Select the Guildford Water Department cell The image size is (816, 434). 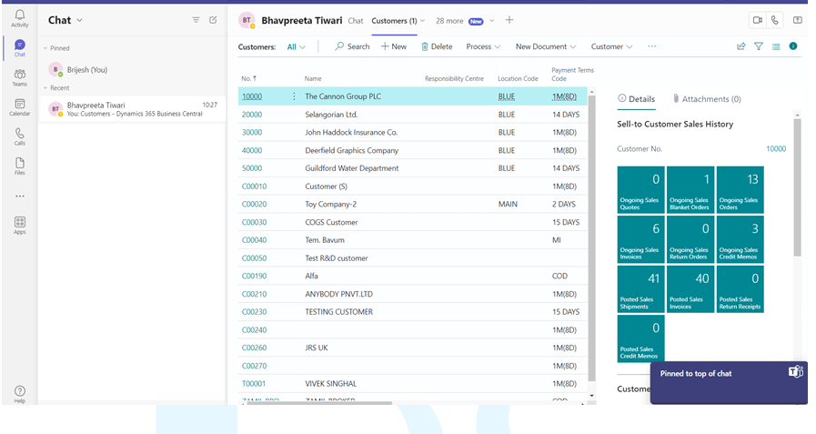coord(352,168)
